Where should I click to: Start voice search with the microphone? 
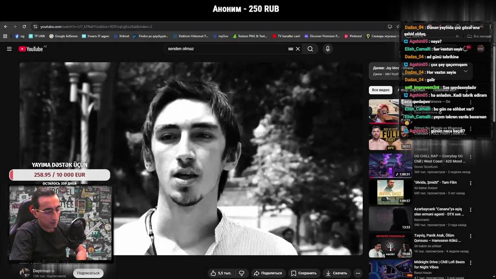[x=328, y=49]
